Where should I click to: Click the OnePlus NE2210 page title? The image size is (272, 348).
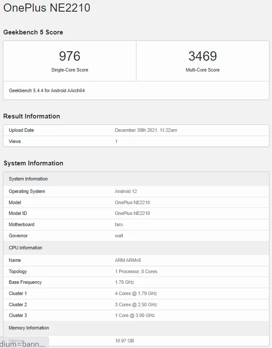tap(47, 8)
